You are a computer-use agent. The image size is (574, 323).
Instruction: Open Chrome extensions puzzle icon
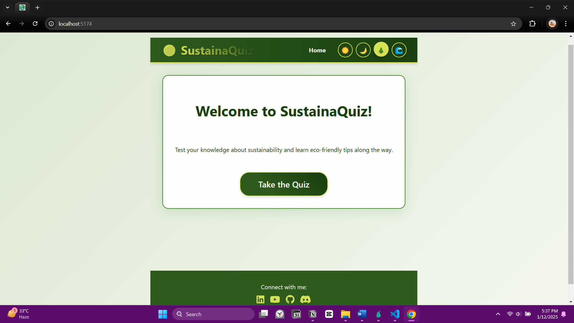tap(532, 24)
